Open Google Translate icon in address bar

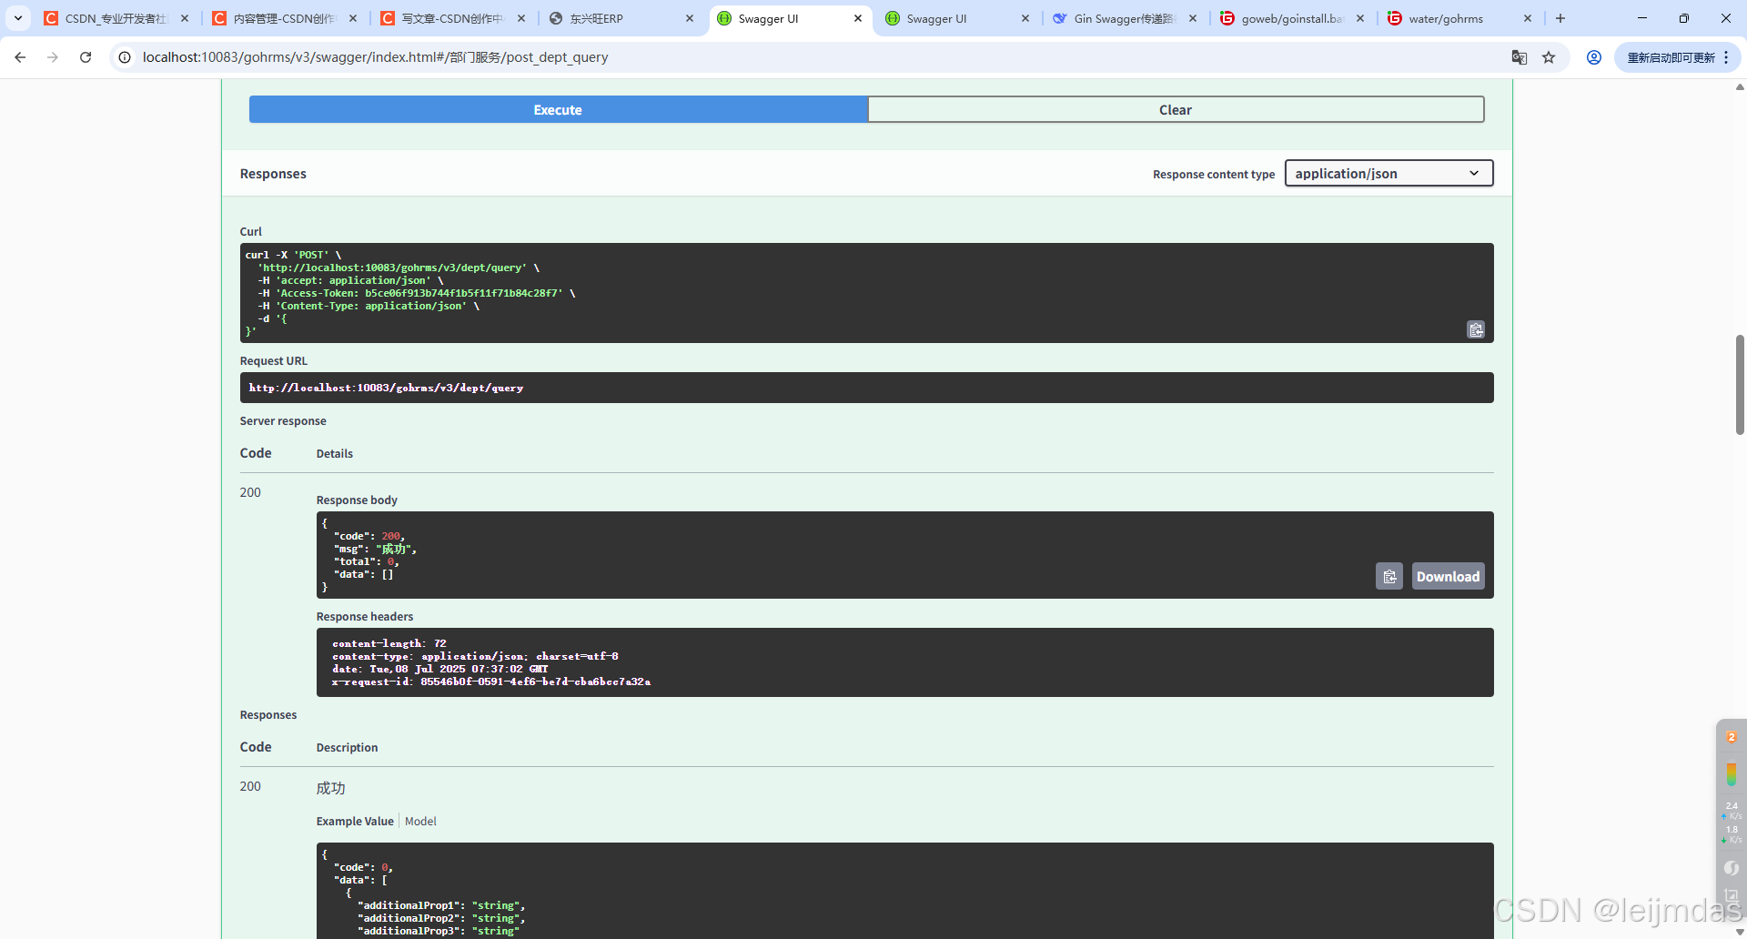1520,56
